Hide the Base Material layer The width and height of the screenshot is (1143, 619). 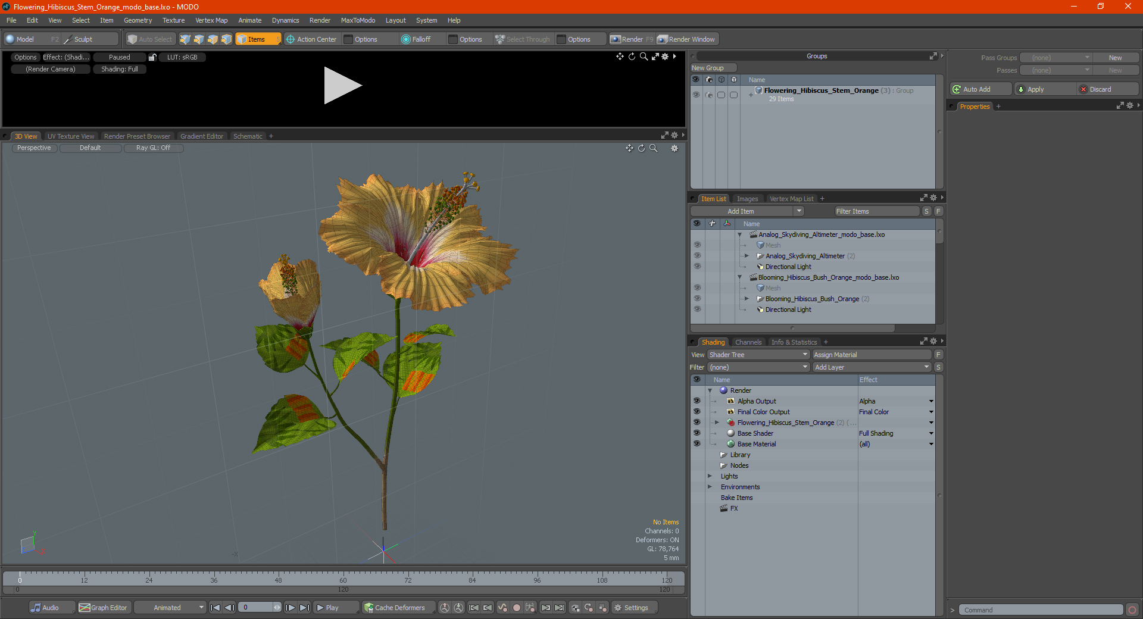[697, 444]
